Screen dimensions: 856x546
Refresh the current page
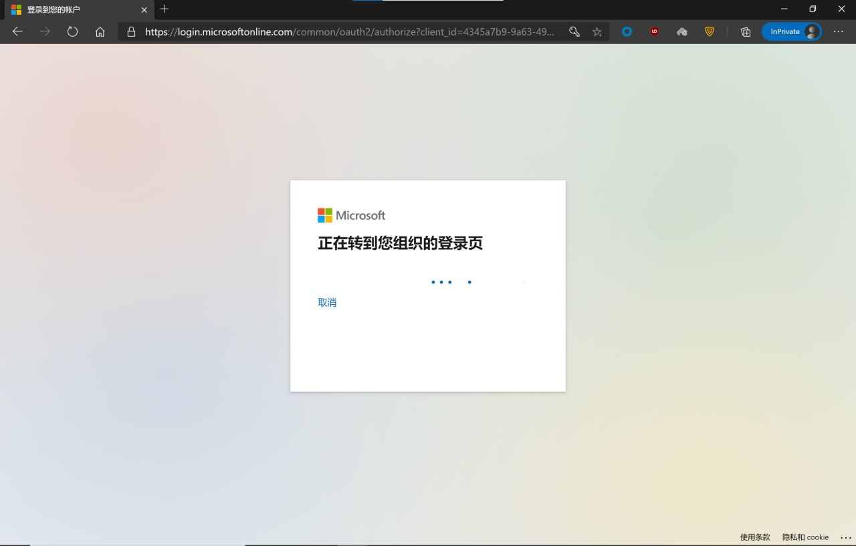[x=72, y=31]
